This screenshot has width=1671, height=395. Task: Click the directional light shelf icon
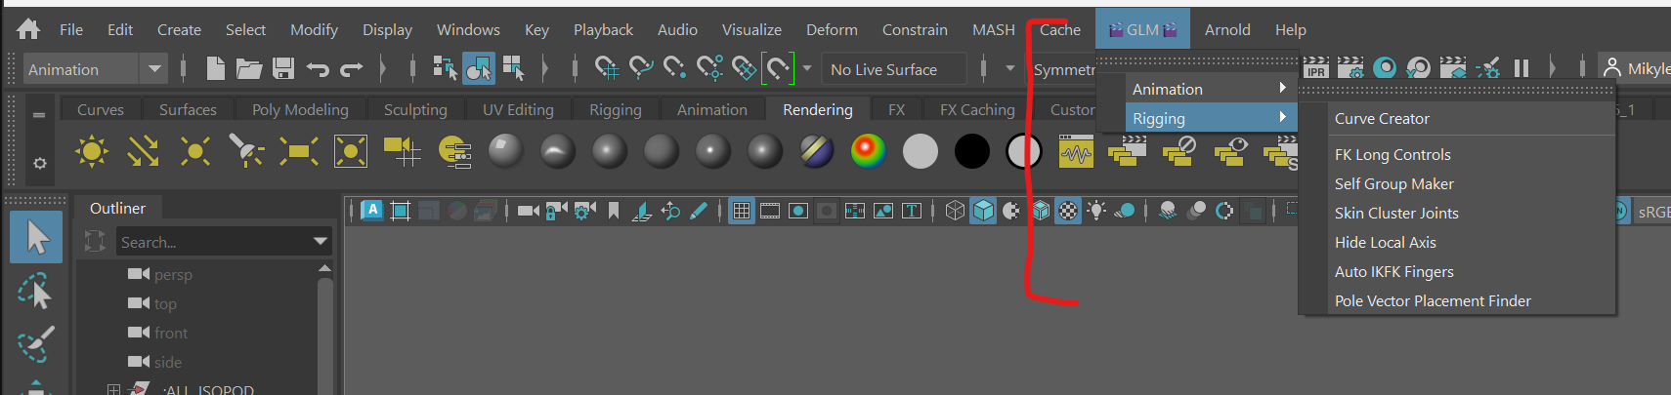pos(143,151)
